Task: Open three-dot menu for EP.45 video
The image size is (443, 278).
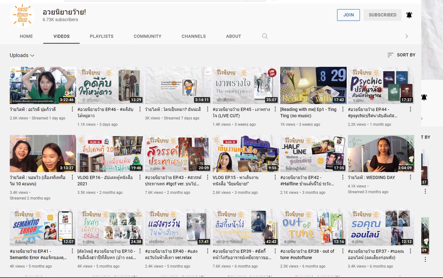Action: tap(275, 109)
